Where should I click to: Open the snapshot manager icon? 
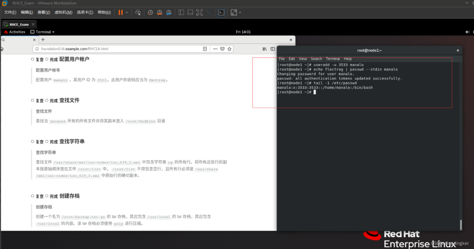pyautogui.click(x=169, y=12)
